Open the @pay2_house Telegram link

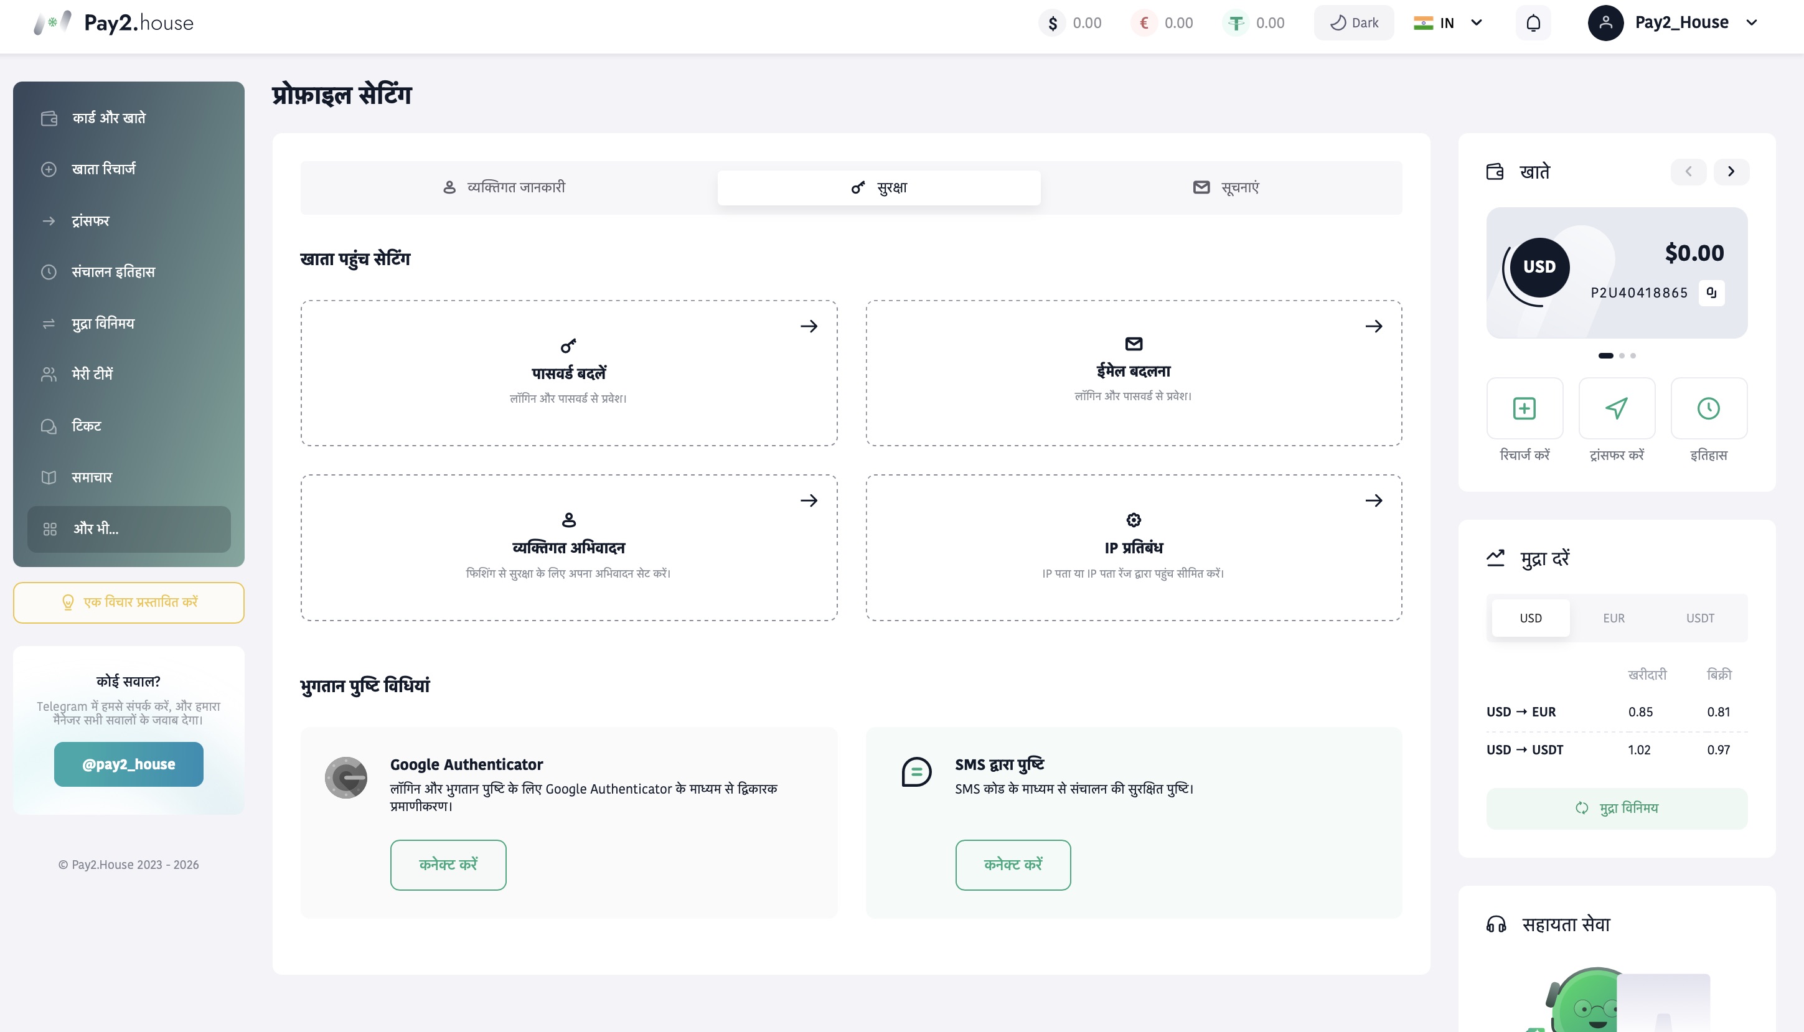click(128, 764)
